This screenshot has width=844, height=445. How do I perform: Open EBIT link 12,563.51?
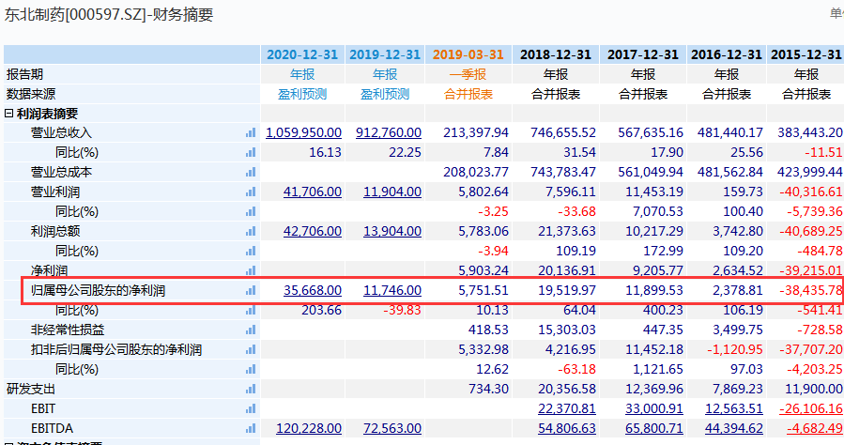click(x=734, y=409)
